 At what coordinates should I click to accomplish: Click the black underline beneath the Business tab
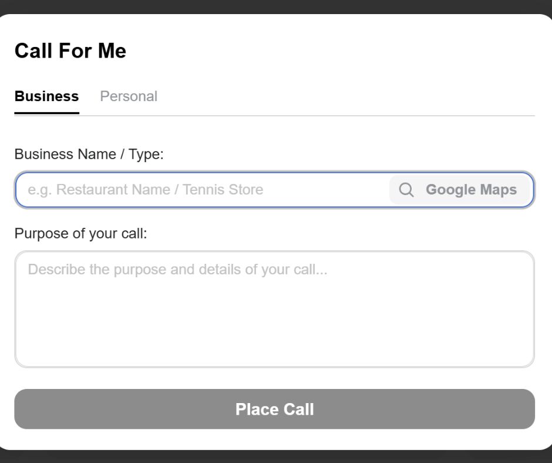(x=46, y=112)
